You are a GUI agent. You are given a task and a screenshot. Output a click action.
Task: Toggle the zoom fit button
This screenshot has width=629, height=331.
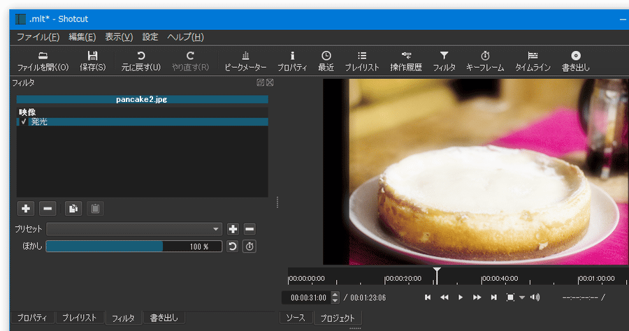tap(510, 297)
